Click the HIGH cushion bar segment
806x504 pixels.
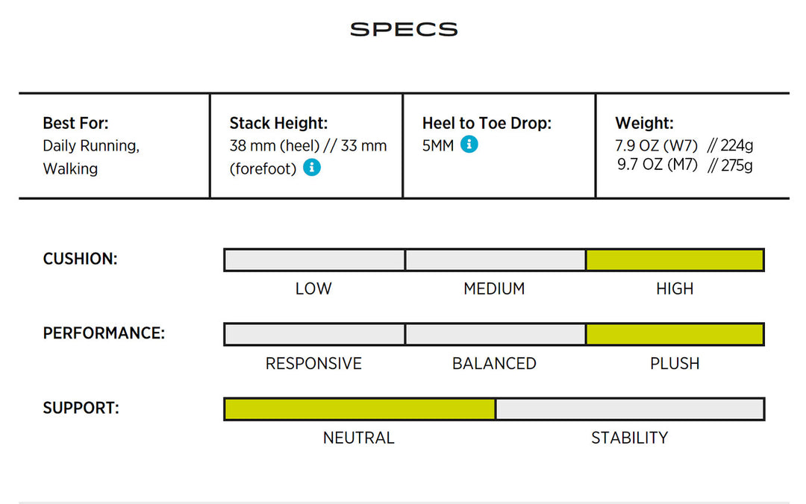click(x=675, y=260)
